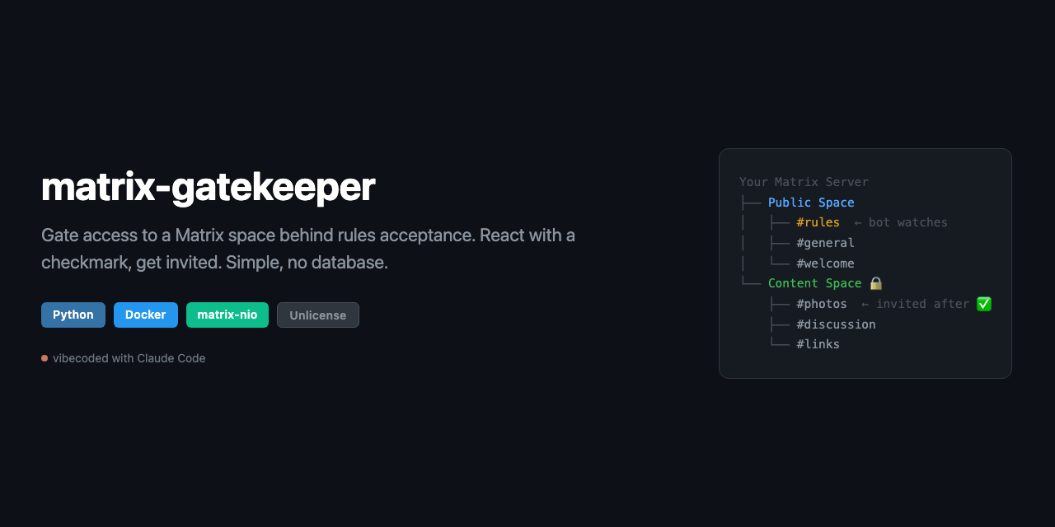Select the #links channel
Screen dimensions: 1055x527
(x=818, y=344)
